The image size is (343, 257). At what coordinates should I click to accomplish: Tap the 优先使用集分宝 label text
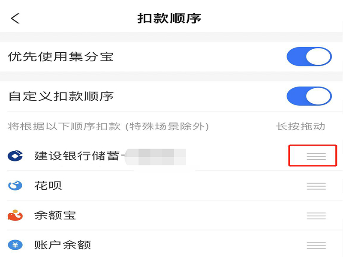60,57
